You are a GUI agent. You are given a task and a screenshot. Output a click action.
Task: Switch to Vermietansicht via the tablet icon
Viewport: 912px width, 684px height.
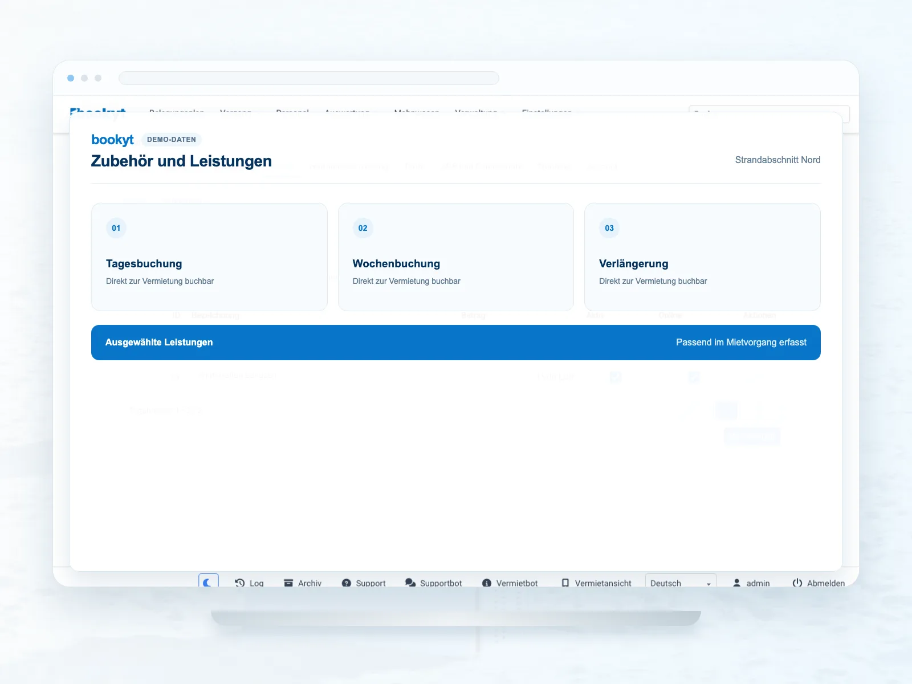[565, 583]
